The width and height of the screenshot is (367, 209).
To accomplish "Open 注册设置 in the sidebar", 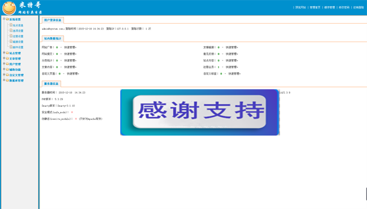I will pyautogui.click(x=18, y=36).
